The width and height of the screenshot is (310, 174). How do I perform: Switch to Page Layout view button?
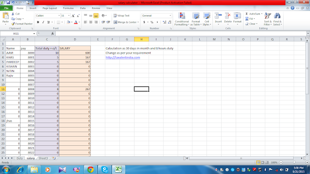(263, 162)
